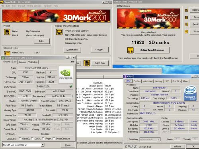Select the Graphics Card tab in GPU-Z
Screen dimensions: 199x149
coord(10,62)
